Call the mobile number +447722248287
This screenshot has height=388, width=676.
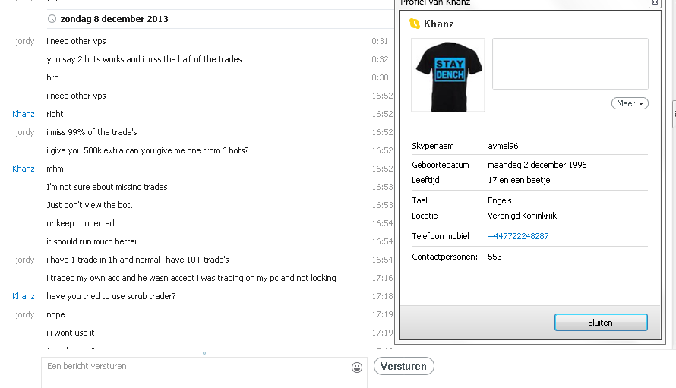[x=518, y=236]
